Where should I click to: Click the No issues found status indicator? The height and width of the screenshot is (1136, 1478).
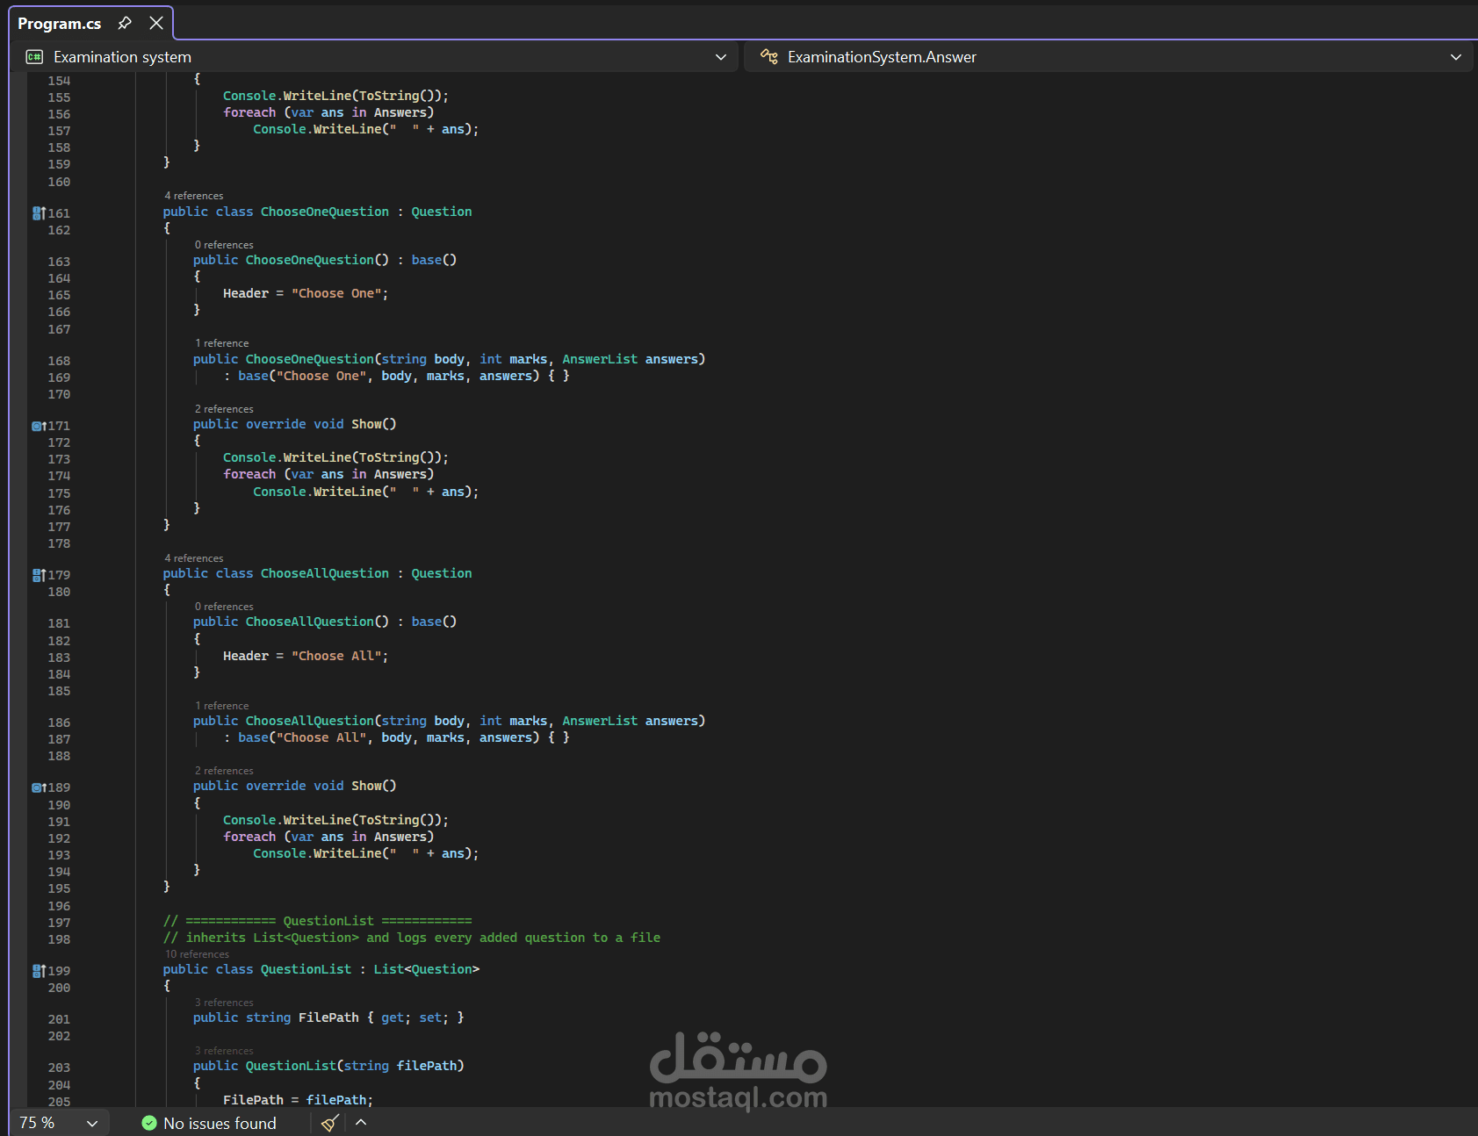point(209,1123)
